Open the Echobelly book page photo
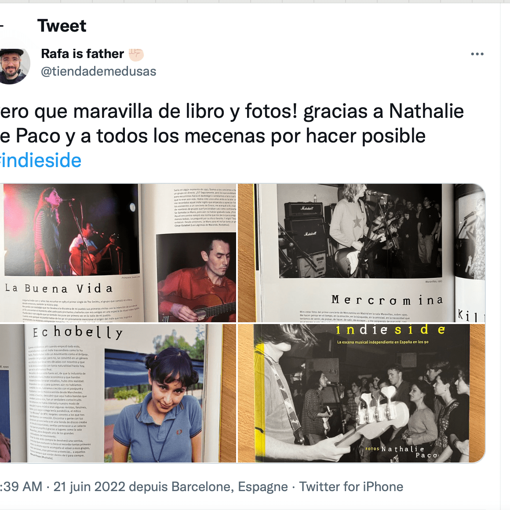The width and height of the screenshot is (510, 510). (118, 393)
